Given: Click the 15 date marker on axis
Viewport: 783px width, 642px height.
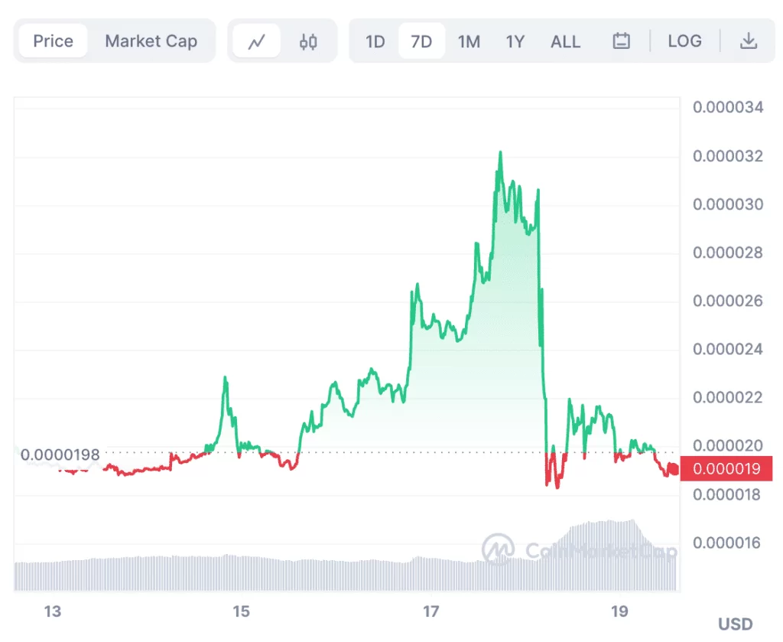Looking at the screenshot, I should click(x=242, y=611).
